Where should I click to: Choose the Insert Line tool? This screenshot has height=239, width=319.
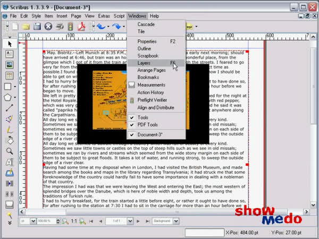point(10,108)
